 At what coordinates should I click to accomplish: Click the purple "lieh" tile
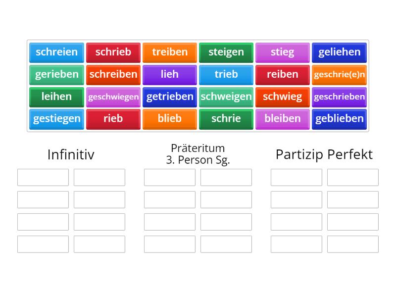coord(169,75)
